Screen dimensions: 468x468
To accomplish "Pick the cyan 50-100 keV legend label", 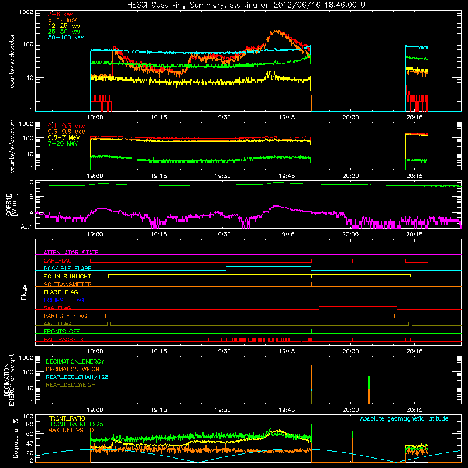I will coord(66,37).
